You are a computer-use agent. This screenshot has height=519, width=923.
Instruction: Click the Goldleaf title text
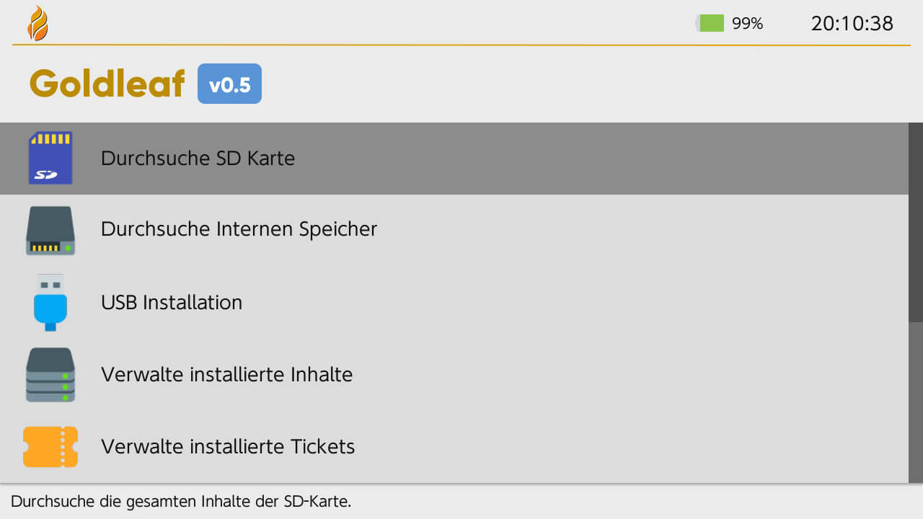tap(107, 84)
